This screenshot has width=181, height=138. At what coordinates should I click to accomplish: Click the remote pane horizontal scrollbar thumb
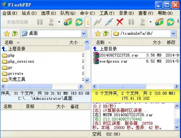pyautogui.click(x=122, y=86)
